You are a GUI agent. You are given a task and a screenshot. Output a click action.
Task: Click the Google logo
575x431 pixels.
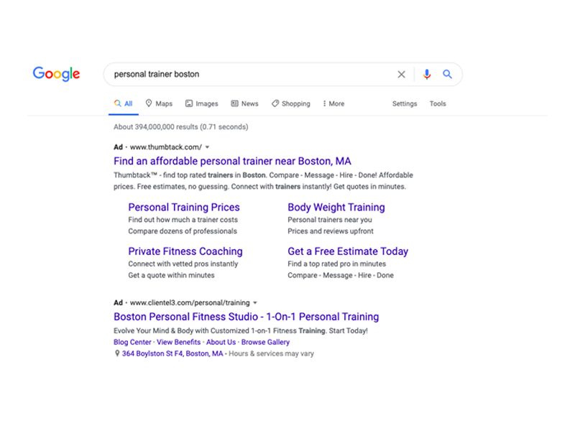tap(56, 74)
